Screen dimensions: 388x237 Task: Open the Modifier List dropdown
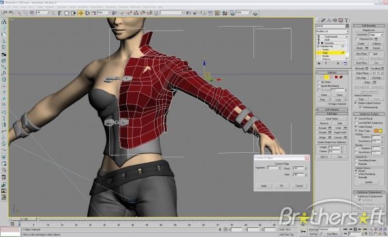332,32
